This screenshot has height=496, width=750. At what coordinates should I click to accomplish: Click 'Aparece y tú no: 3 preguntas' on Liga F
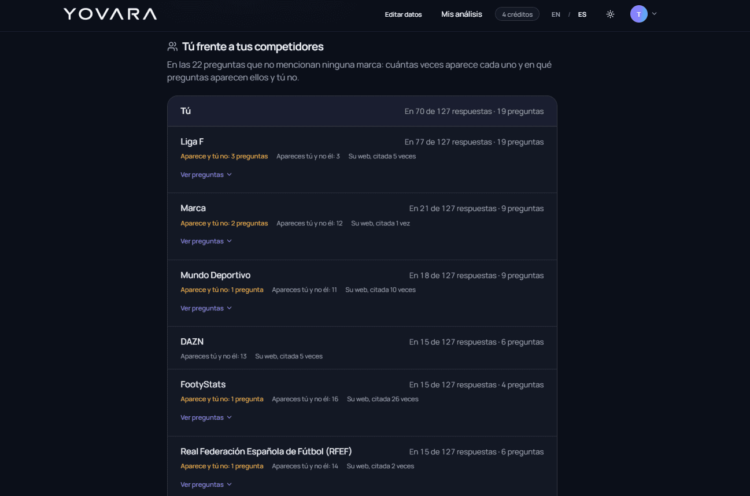(224, 156)
